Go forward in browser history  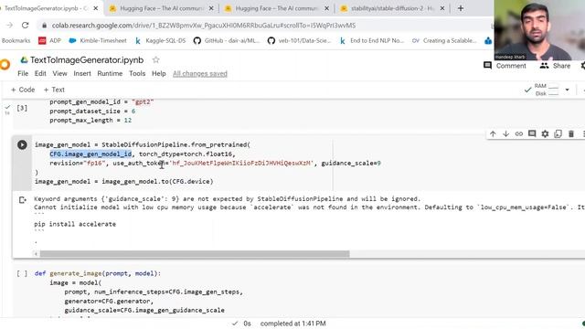(10, 26)
